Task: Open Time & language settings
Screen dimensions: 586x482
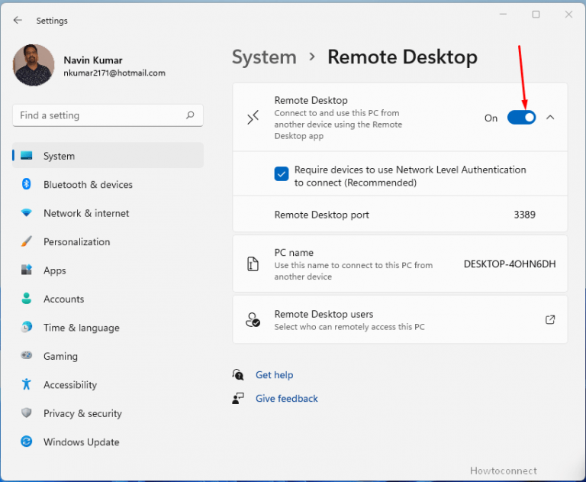Action: pyautogui.click(x=108, y=328)
